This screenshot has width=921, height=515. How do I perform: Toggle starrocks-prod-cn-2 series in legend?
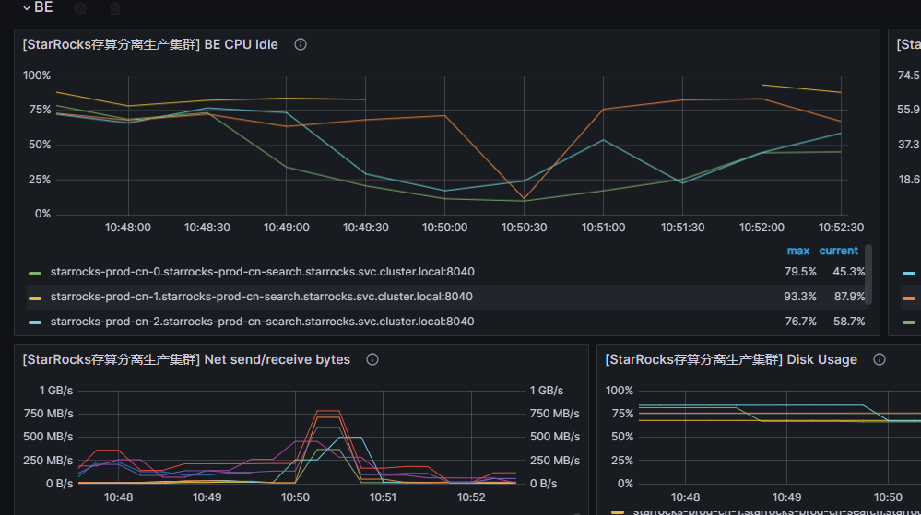pos(261,322)
